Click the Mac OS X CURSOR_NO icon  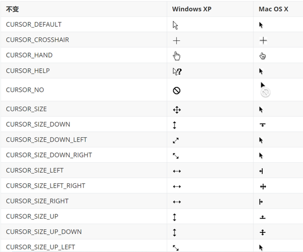[264, 90]
